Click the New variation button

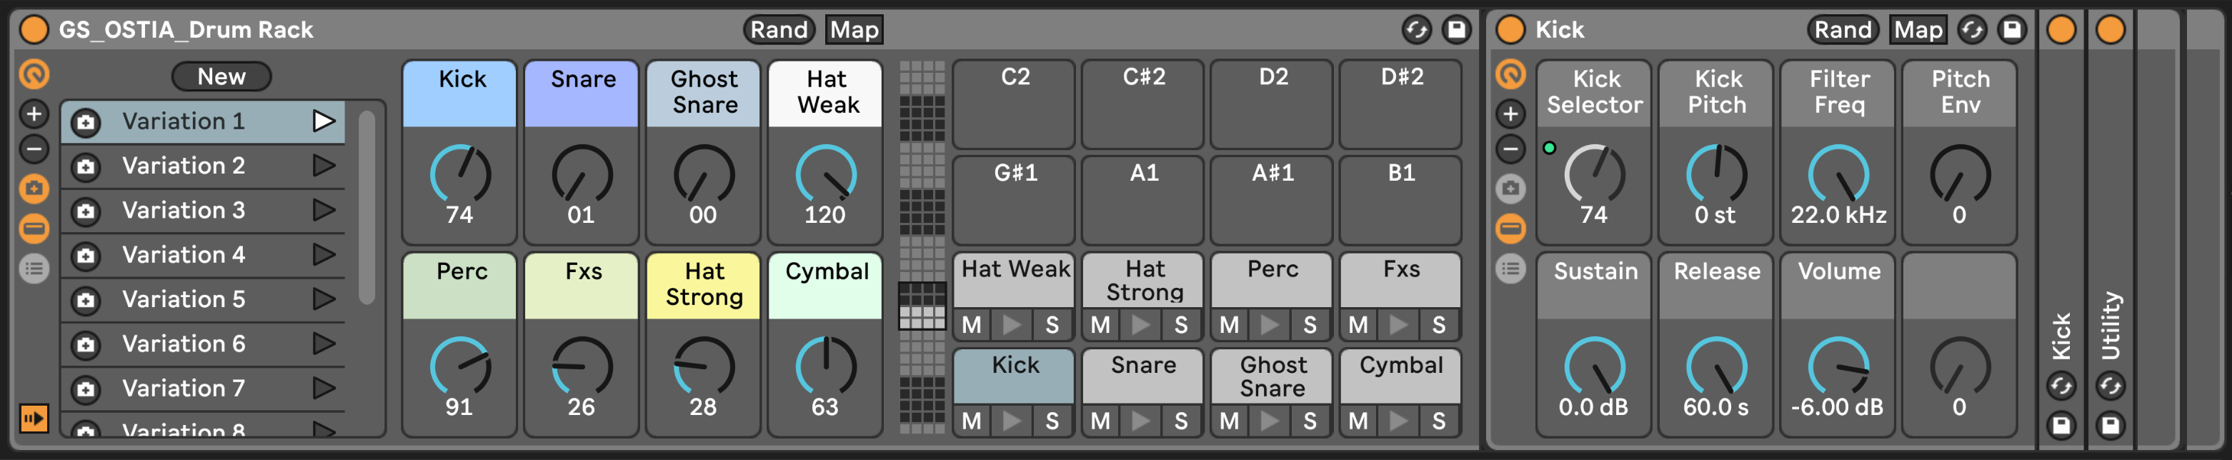pyautogui.click(x=221, y=76)
